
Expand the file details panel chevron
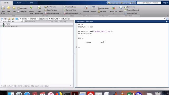(x=71, y=86)
